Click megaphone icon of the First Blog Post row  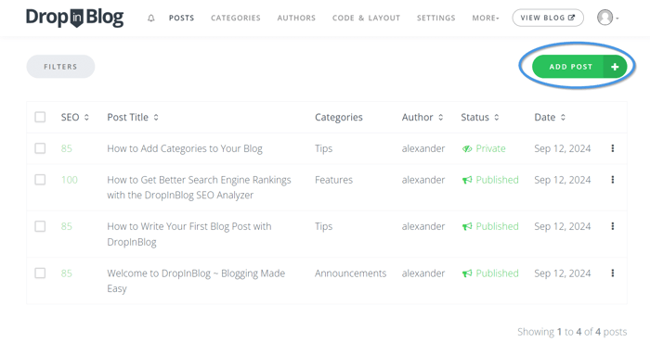[467, 226]
